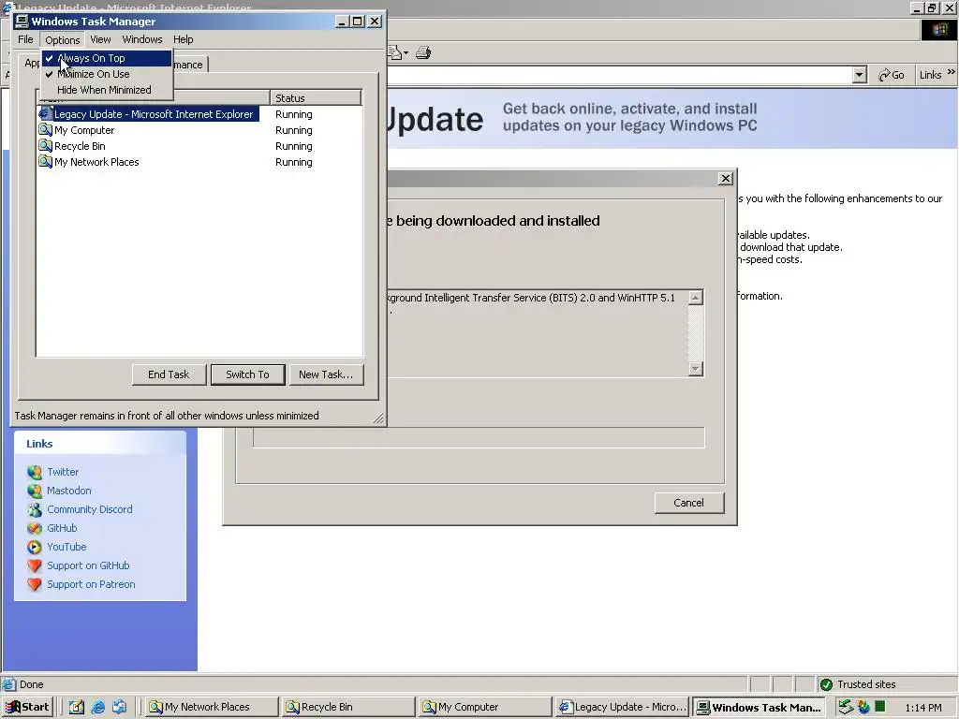959x719 pixels.
Task: Expand the Links toolbar chevron
Action: point(952,72)
